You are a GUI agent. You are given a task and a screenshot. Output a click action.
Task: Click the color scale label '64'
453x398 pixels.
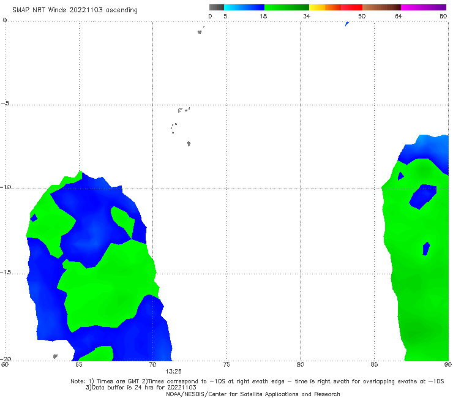point(399,16)
